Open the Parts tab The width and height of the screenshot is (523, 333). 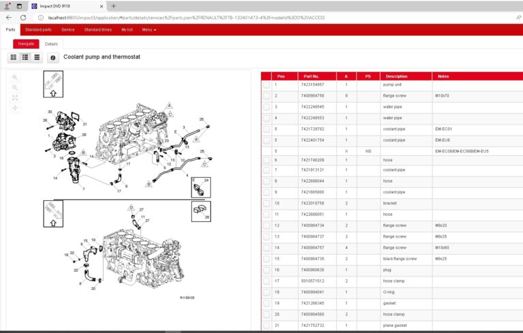(x=10, y=30)
